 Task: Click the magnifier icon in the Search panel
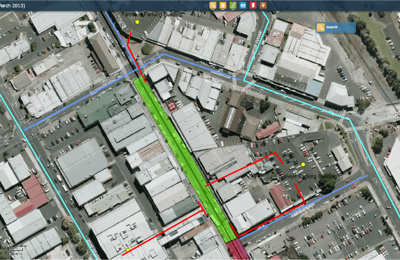coord(321,27)
